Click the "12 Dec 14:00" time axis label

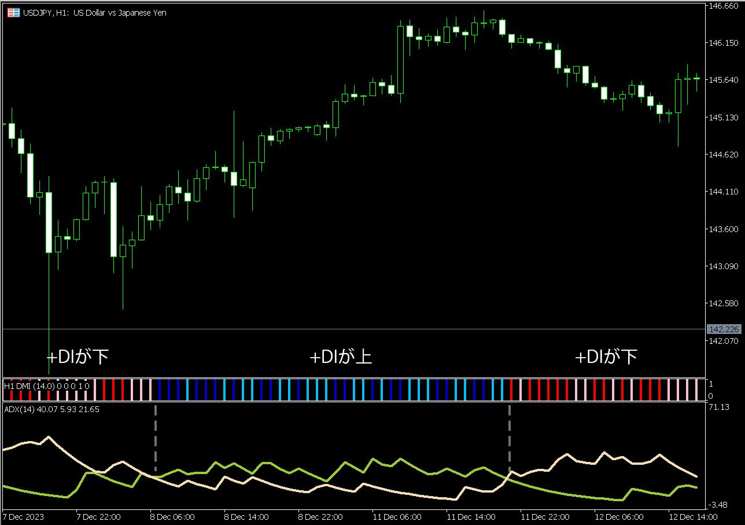pos(692,517)
